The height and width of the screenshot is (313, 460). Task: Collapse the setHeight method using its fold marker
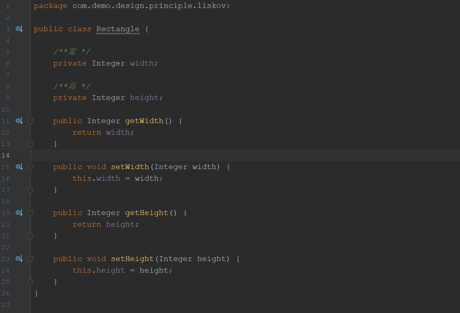(x=30, y=259)
